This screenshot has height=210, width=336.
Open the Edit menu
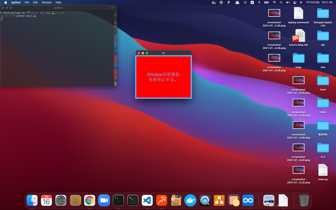(36, 2)
